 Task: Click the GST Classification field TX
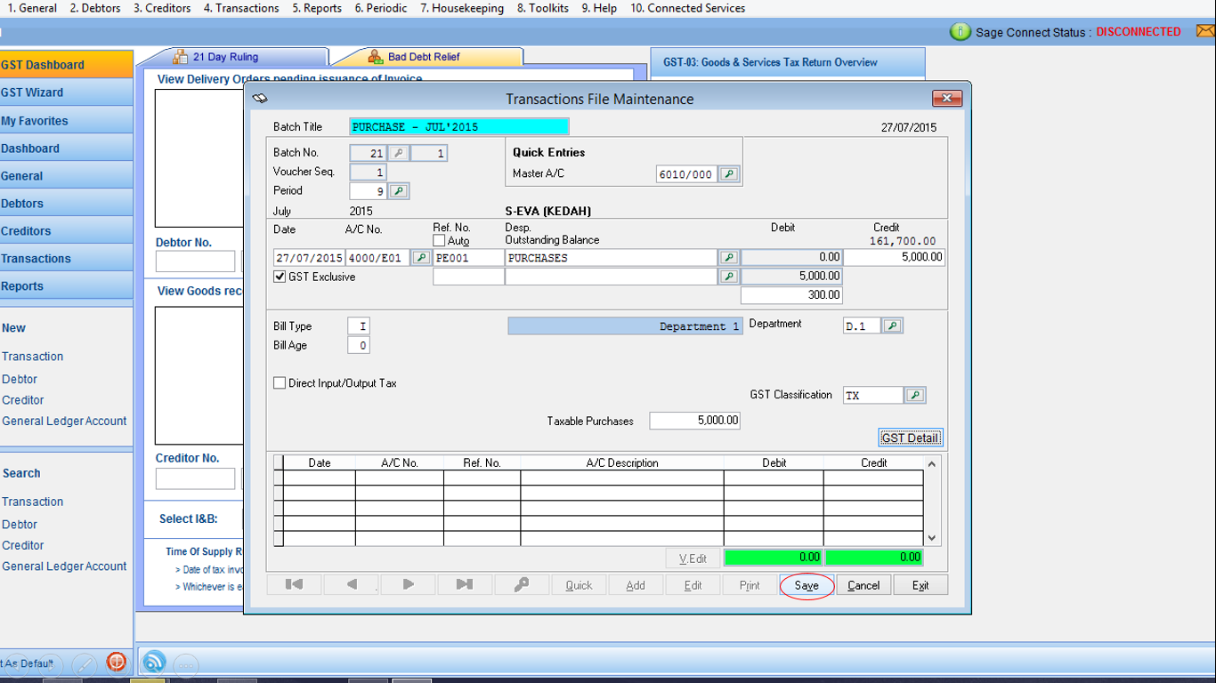coord(873,395)
